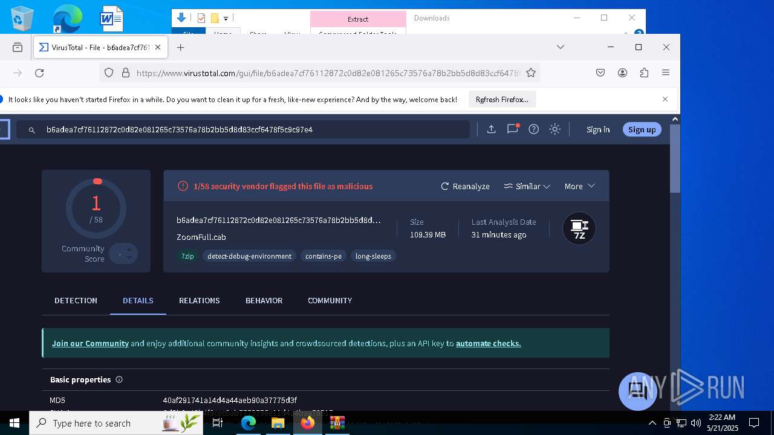Switch to the DETAILS tab

pyautogui.click(x=138, y=300)
